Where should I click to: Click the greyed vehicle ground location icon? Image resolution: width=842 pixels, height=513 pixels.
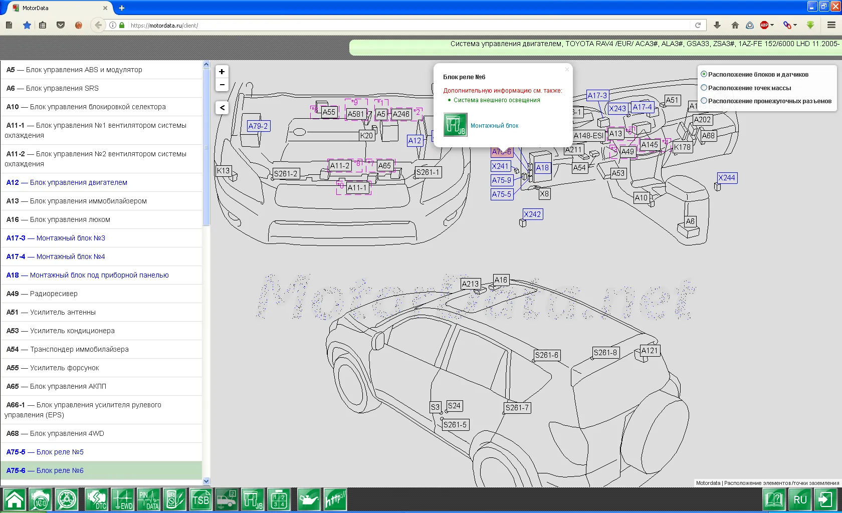(227, 499)
